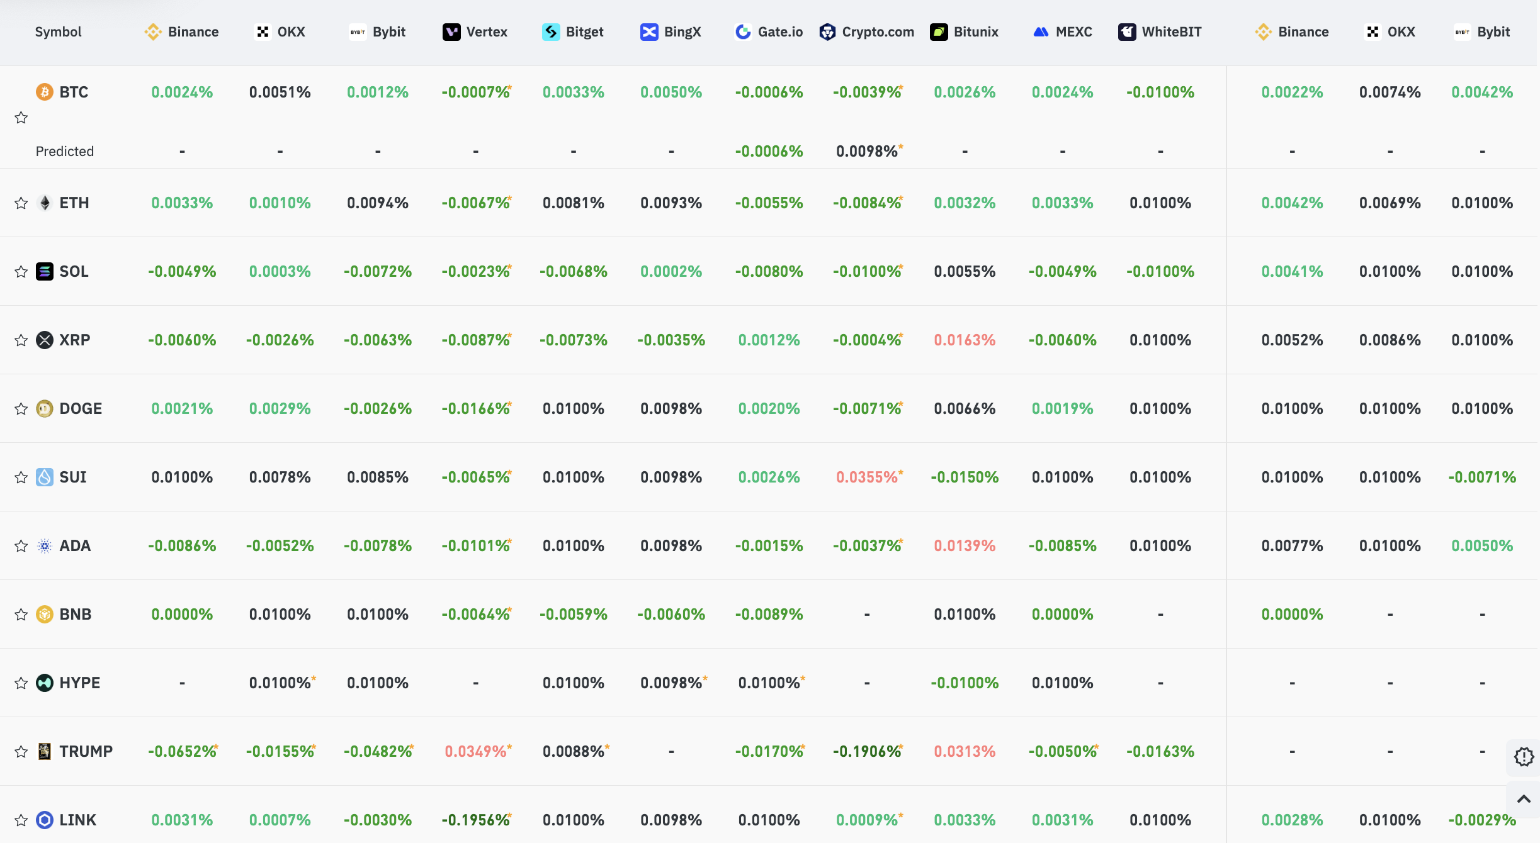Click the Bitget exchange logo
Image resolution: width=1540 pixels, height=843 pixels.
point(550,31)
